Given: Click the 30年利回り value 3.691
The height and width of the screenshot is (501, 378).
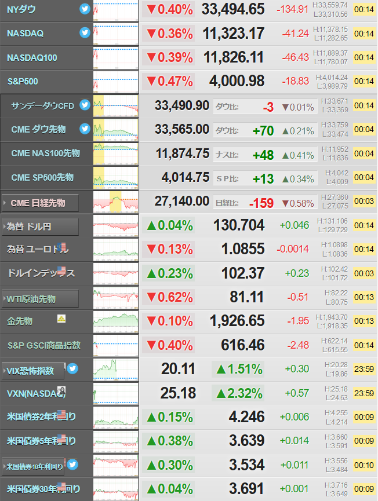Looking at the screenshot, I should tap(246, 489).
